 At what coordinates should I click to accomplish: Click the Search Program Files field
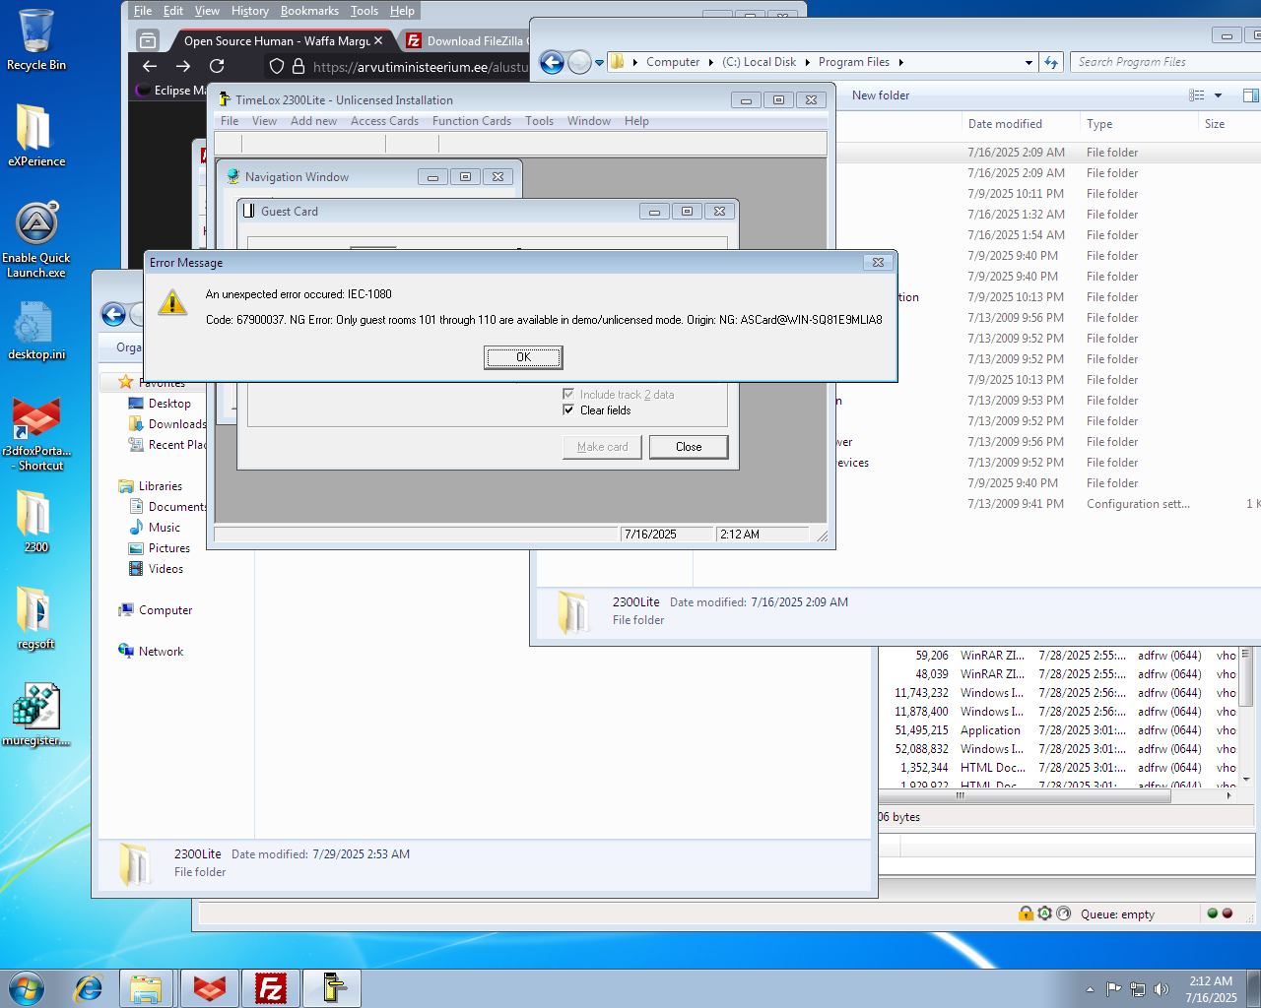point(1164,62)
